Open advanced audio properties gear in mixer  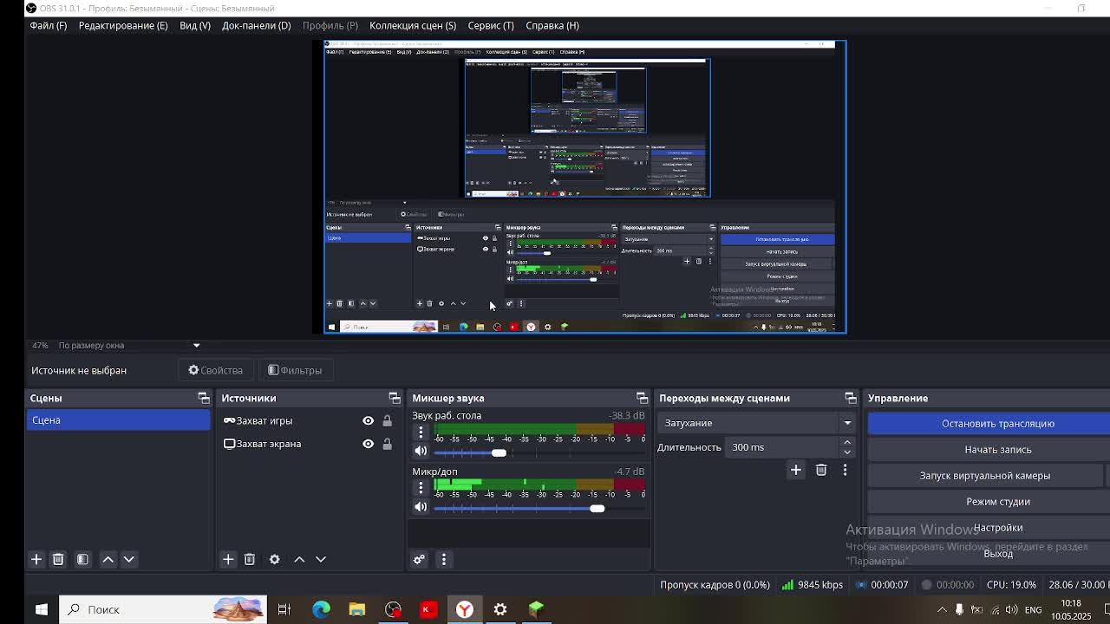coord(419,559)
